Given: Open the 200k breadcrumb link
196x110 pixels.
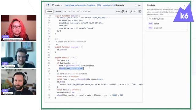Looking at the screenshot, I should pos(99,5).
